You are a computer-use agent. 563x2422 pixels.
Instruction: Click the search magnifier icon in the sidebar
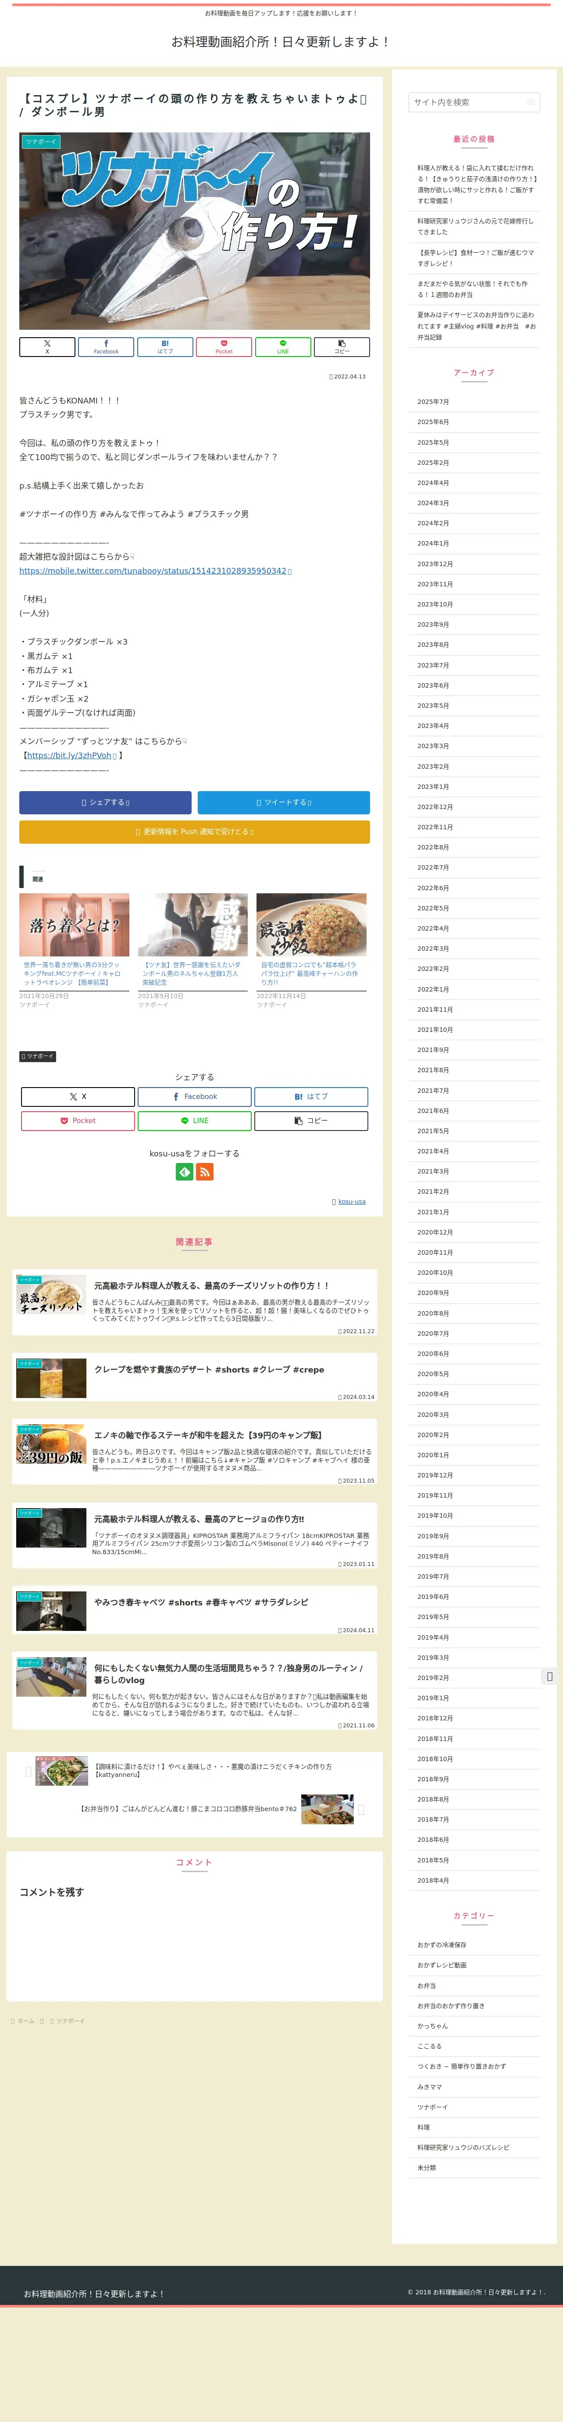point(530,102)
